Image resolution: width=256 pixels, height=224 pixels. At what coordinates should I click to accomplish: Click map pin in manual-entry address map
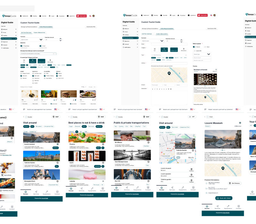pyautogui.click(x=169, y=73)
